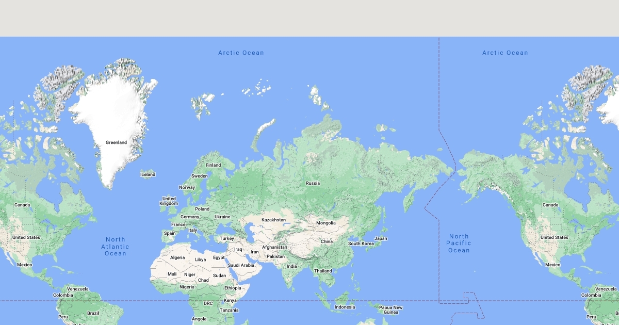Click the Thailand map label

[x=323, y=271]
